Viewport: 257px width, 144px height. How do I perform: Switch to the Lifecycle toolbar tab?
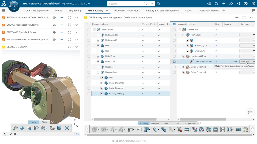pos(155,123)
